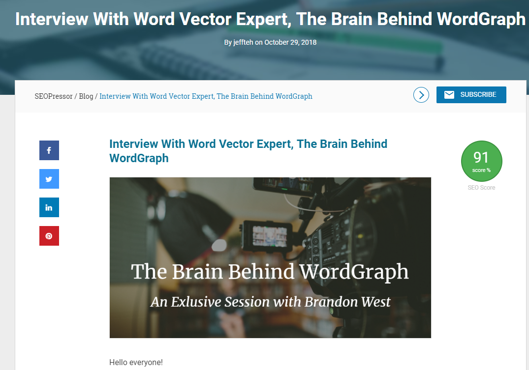
Task: Open the SEOPressor breadcrumb link
Action: click(x=54, y=96)
